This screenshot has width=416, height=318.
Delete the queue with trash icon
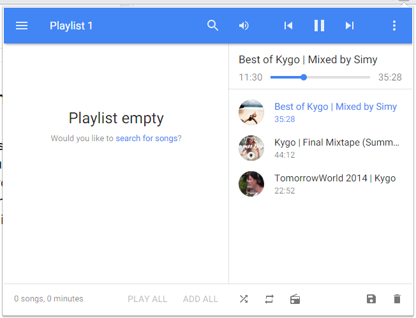click(x=397, y=299)
